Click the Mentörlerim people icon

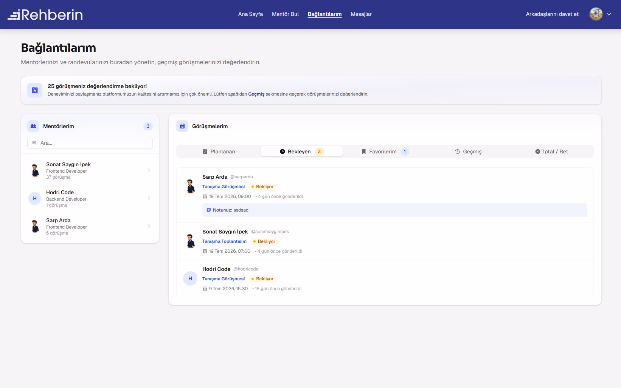(33, 126)
